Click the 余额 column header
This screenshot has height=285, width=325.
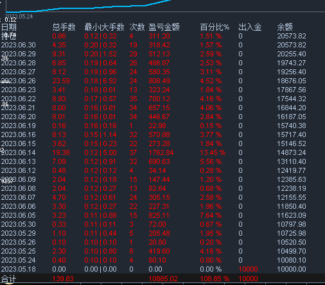[285, 27]
